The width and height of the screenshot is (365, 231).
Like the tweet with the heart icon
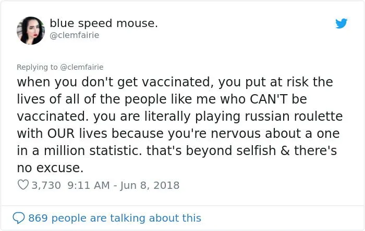tap(23, 185)
